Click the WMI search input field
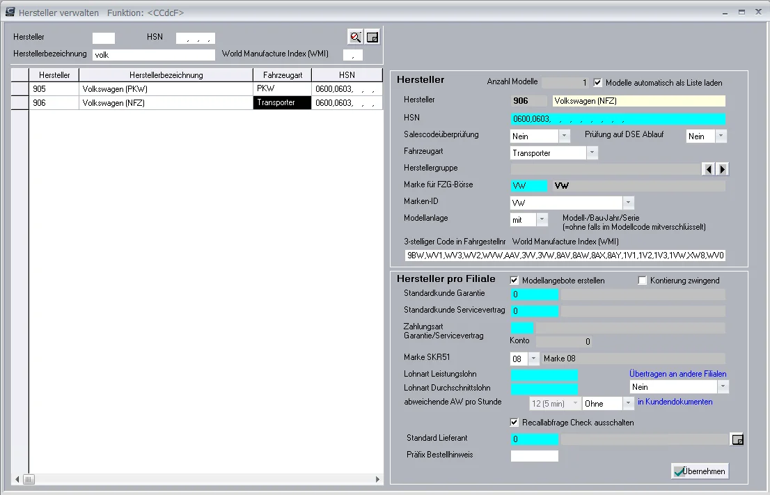This screenshot has width=770, height=495. coord(352,55)
